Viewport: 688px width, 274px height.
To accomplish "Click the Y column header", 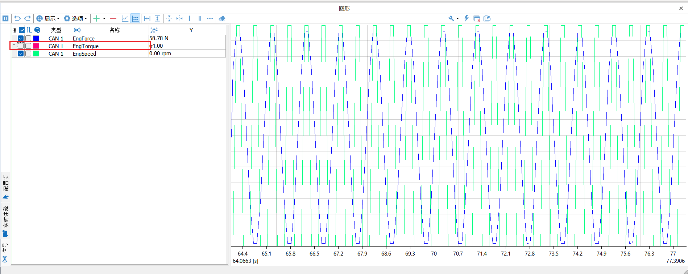I will [191, 30].
